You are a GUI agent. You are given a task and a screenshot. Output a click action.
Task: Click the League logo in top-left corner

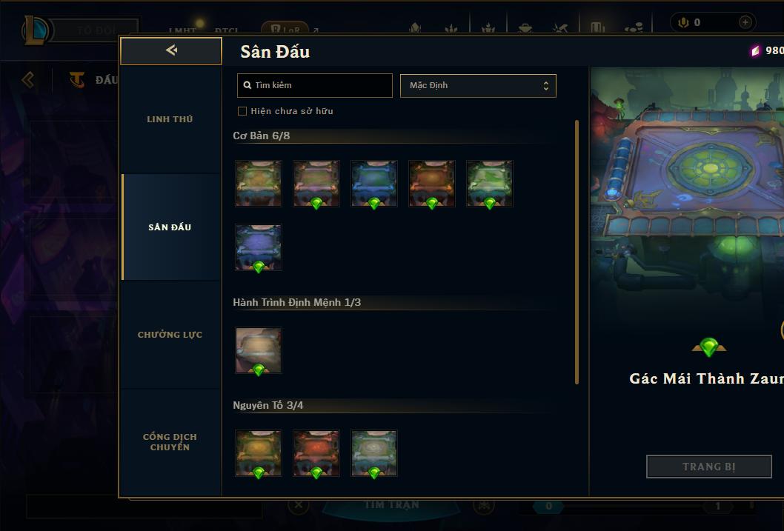click(36, 30)
